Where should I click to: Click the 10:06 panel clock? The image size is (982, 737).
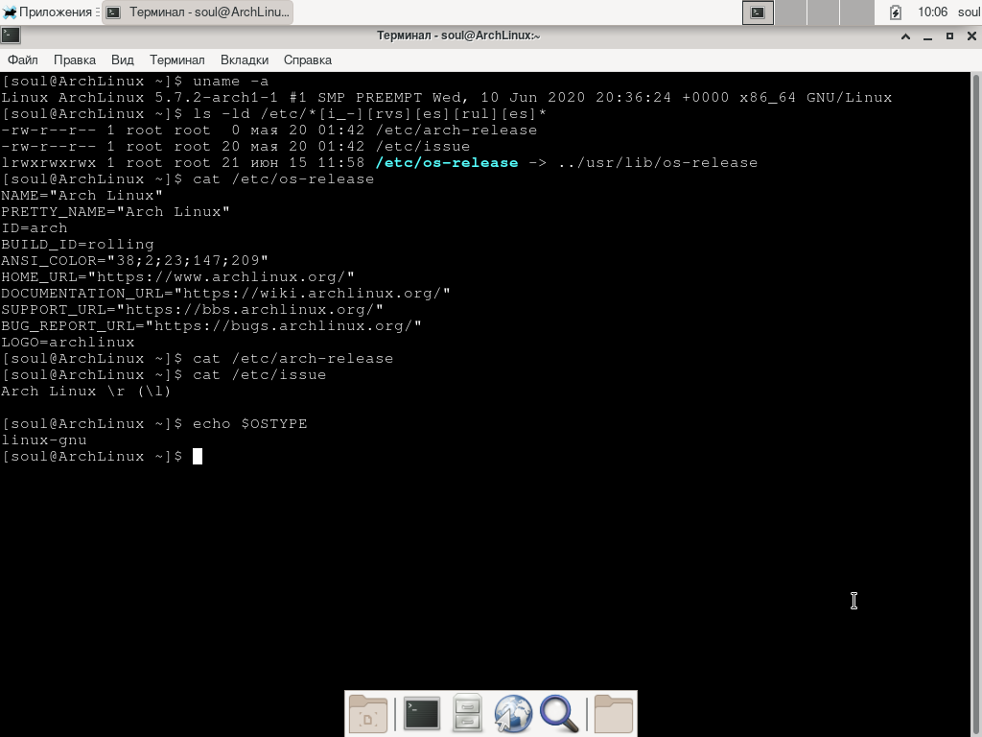point(932,12)
